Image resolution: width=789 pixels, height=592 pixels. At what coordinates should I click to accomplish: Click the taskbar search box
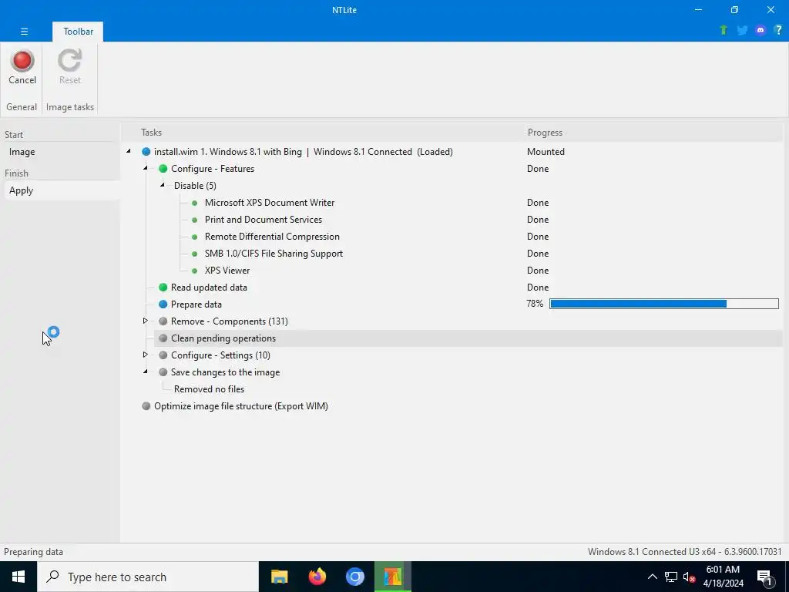point(148,577)
